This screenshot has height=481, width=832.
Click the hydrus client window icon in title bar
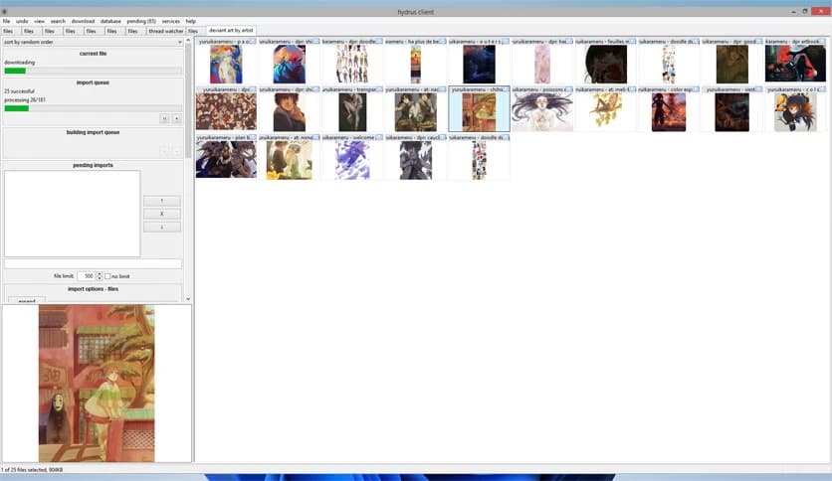coord(4,12)
